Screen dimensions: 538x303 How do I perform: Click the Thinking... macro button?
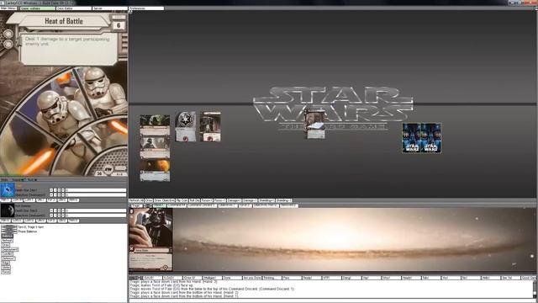272,278
